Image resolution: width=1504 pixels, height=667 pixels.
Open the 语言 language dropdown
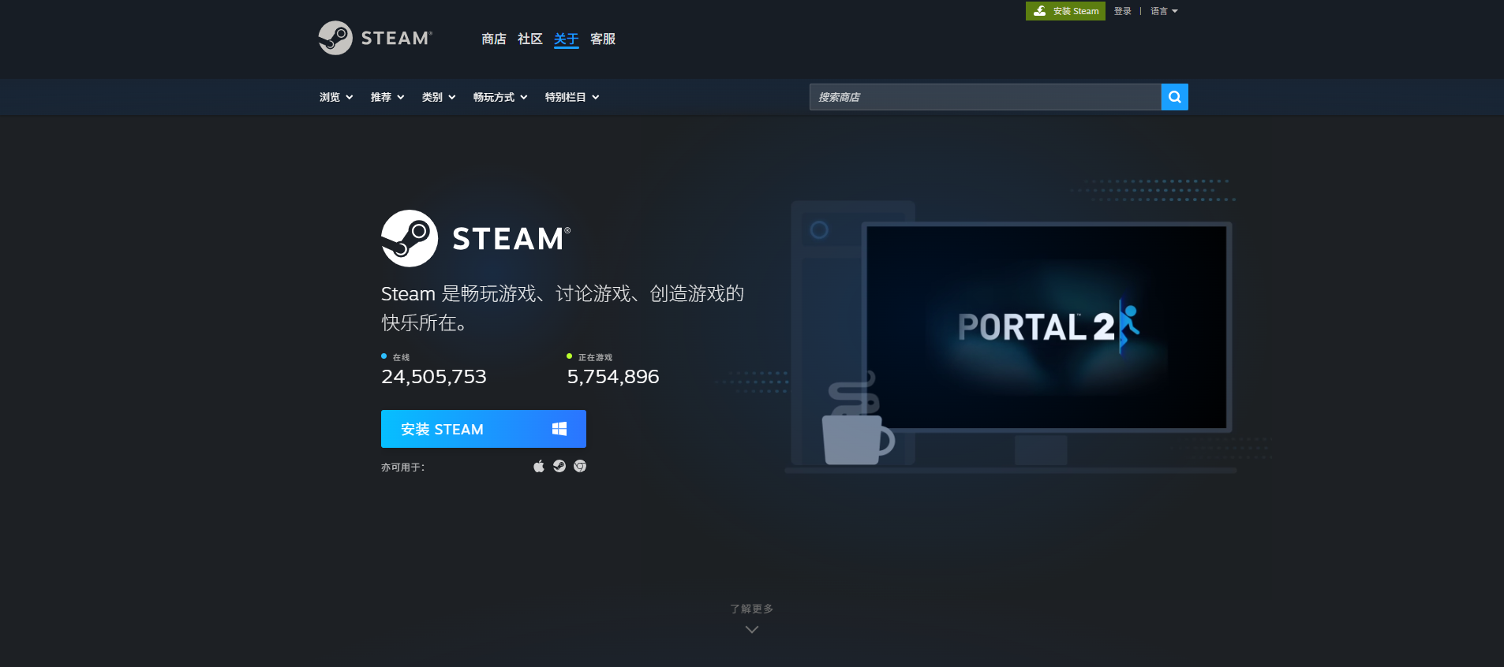tap(1164, 11)
